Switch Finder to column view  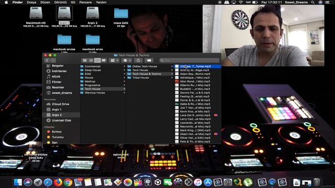click(97, 61)
